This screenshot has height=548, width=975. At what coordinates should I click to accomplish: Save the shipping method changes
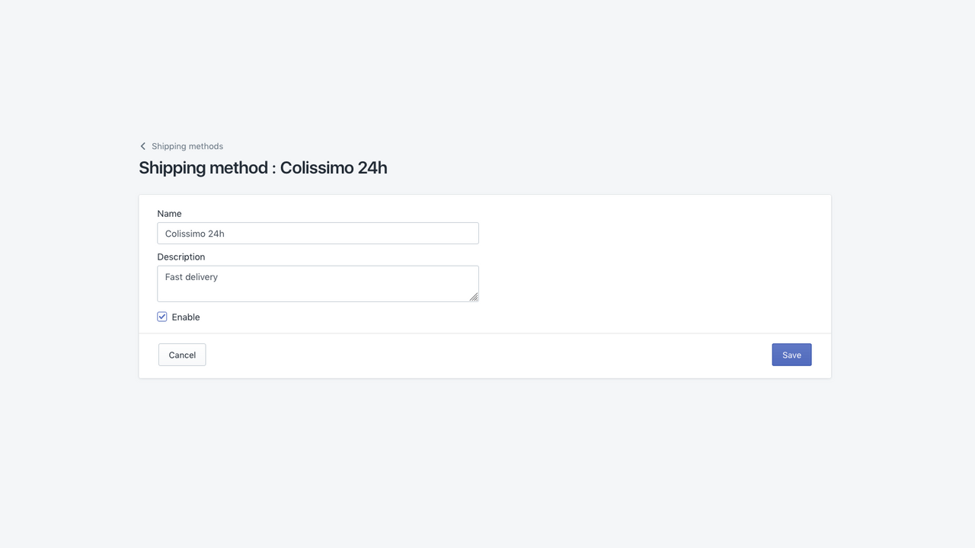pyautogui.click(x=791, y=354)
